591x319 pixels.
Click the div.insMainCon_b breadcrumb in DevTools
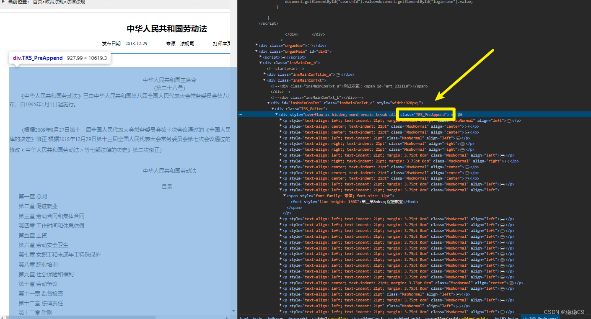[368, 318]
